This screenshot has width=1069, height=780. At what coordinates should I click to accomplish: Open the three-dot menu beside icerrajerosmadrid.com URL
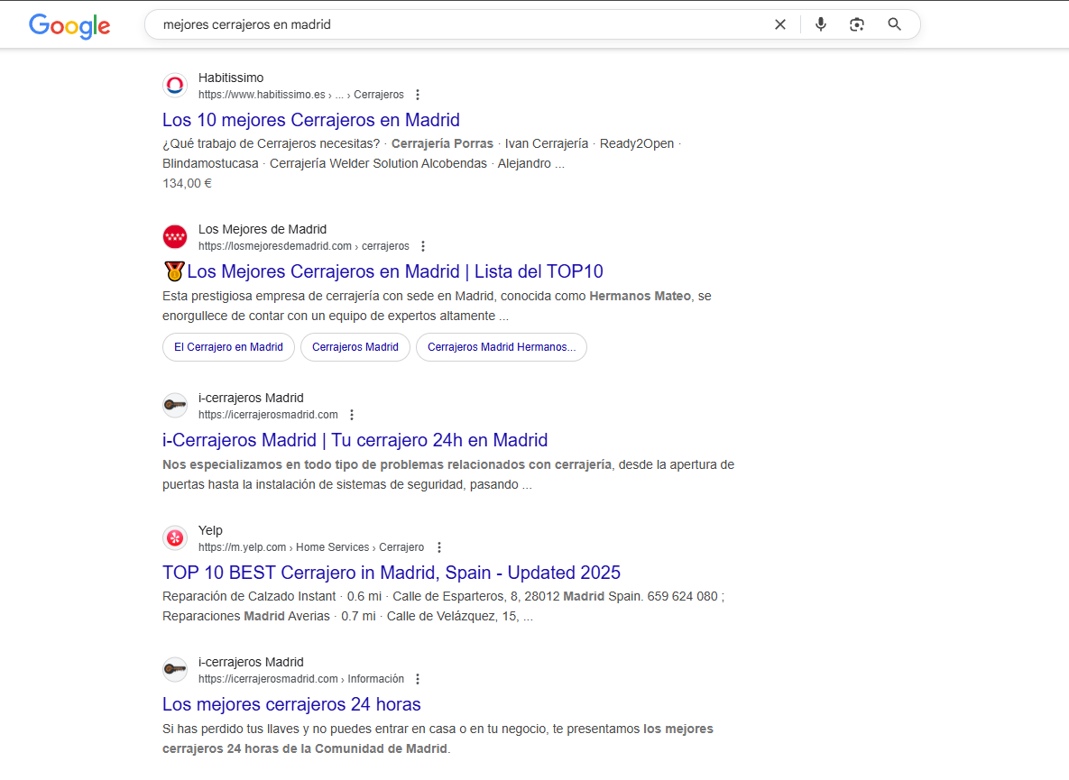pyautogui.click(x=352, y=415)
